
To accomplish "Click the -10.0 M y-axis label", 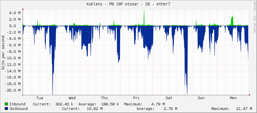I will [x=12, y=58].
